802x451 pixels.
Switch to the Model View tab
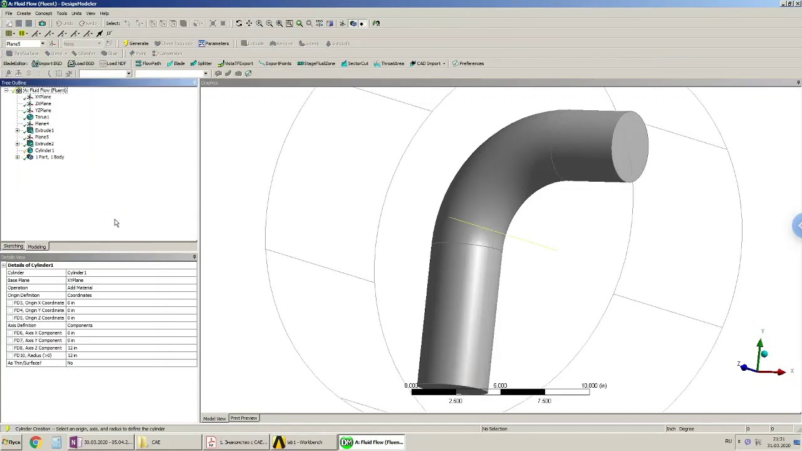pos(214,418)
